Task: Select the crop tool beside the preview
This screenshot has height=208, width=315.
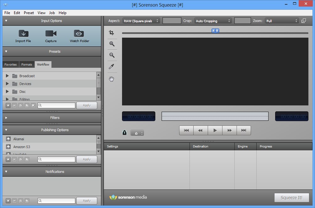Action: pos(111,33)
